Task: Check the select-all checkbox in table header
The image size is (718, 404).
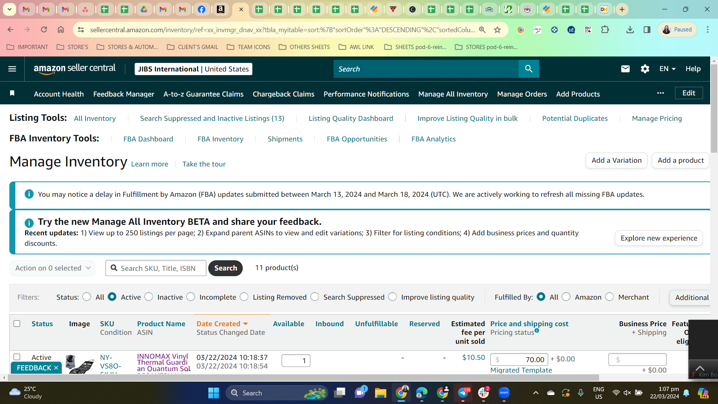Action: pyautogui.click(x=17, y=324)
